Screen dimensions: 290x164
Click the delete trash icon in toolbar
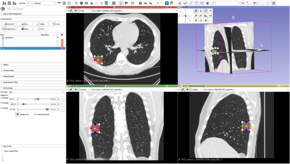254,3
